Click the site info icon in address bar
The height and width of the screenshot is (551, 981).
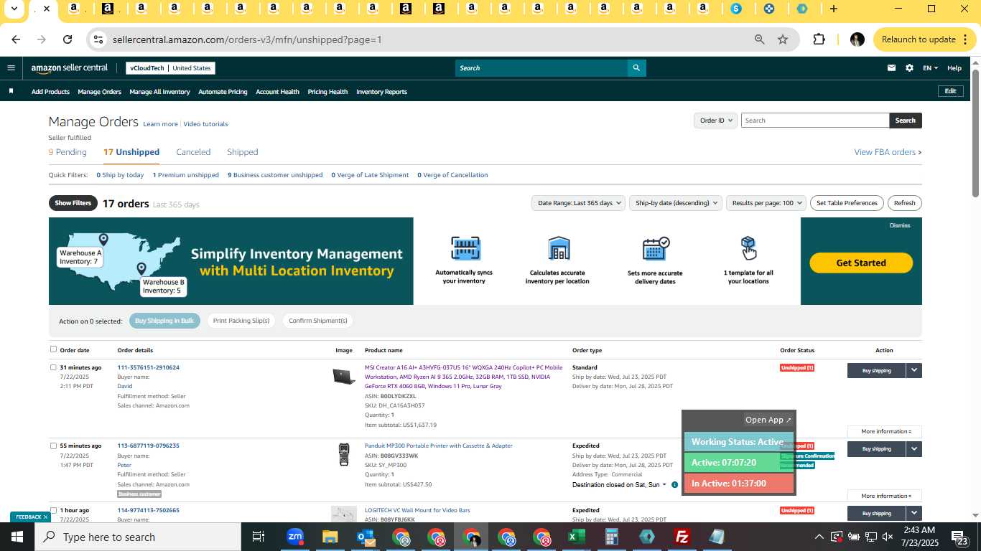pos(99,39)
